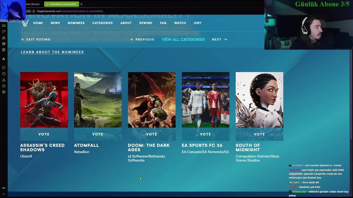Open the Aria AI icon in sidebar

point(4,59)
